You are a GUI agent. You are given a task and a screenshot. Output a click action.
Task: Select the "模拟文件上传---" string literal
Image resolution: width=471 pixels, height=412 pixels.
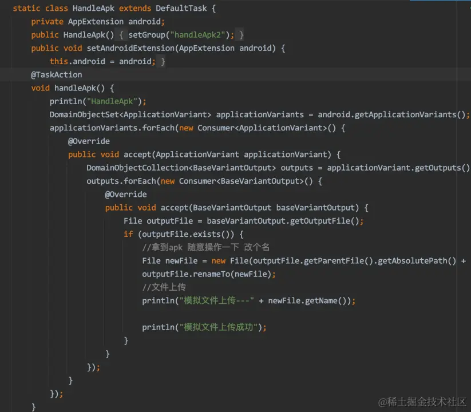pos(216,300)
